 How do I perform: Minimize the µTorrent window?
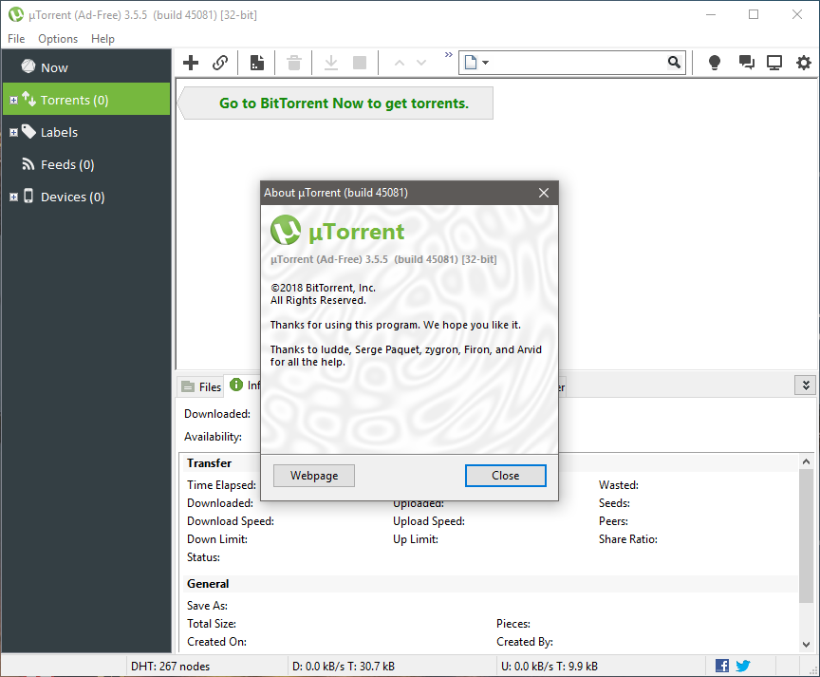click(711, 14)
